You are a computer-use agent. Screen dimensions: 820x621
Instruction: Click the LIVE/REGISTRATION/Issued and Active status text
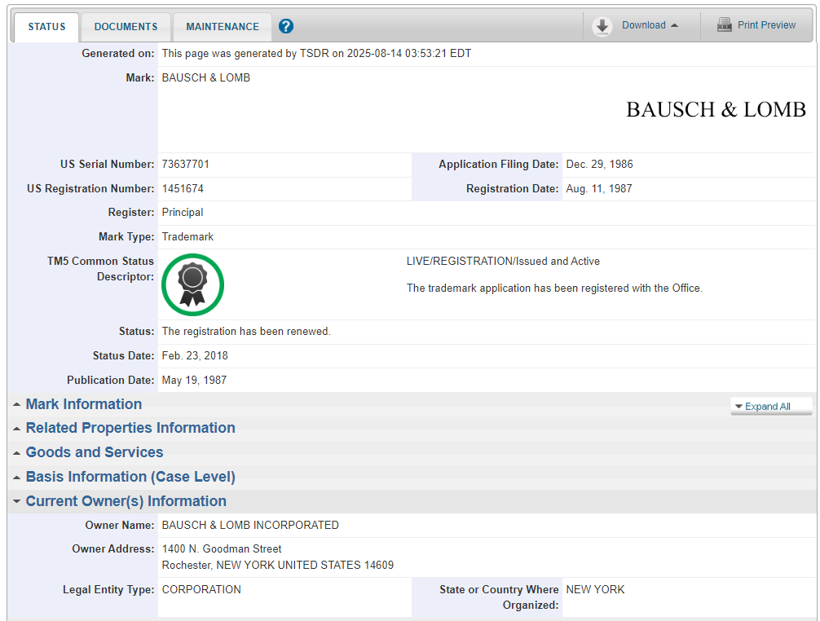tap(503, 262)
